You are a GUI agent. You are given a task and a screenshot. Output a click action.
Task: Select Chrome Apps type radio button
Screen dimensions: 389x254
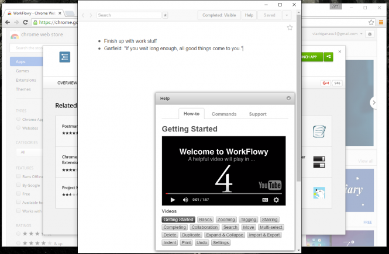(18, 119)
